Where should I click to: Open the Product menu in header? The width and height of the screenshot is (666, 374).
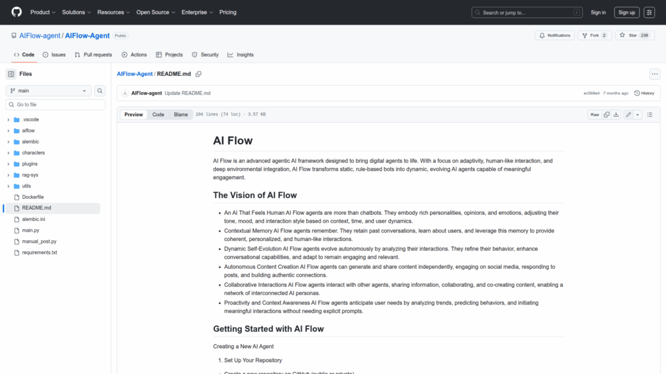pos(43,12)
